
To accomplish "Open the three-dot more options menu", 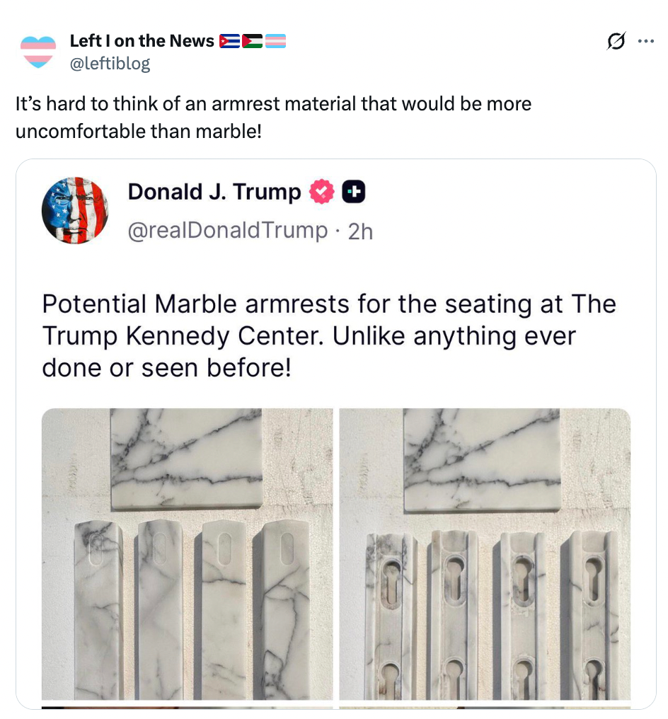I will tap(646, 42).
